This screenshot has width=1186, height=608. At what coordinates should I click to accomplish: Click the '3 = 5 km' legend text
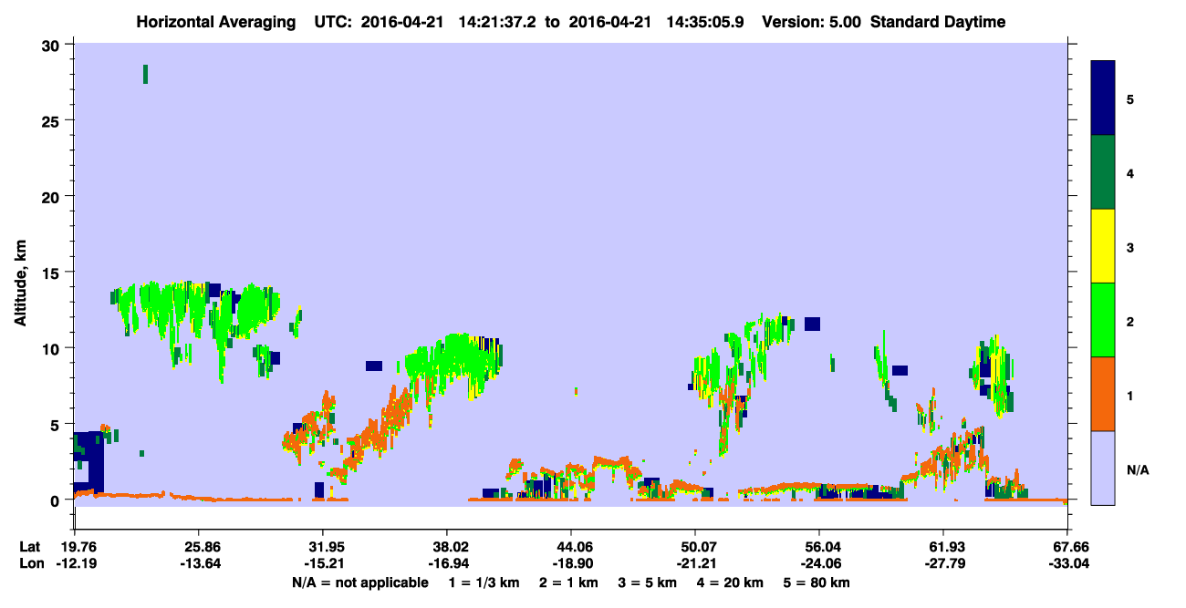[648, 582]
